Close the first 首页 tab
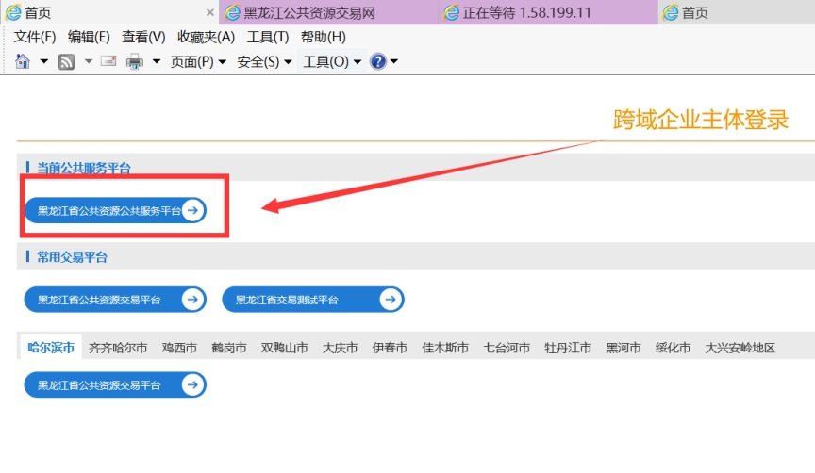This screenshot has height=473, width=815. tap(209, 12)
